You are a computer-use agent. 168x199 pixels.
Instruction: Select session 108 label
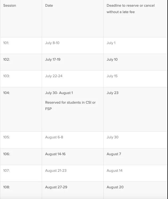[x=6, y=187]
